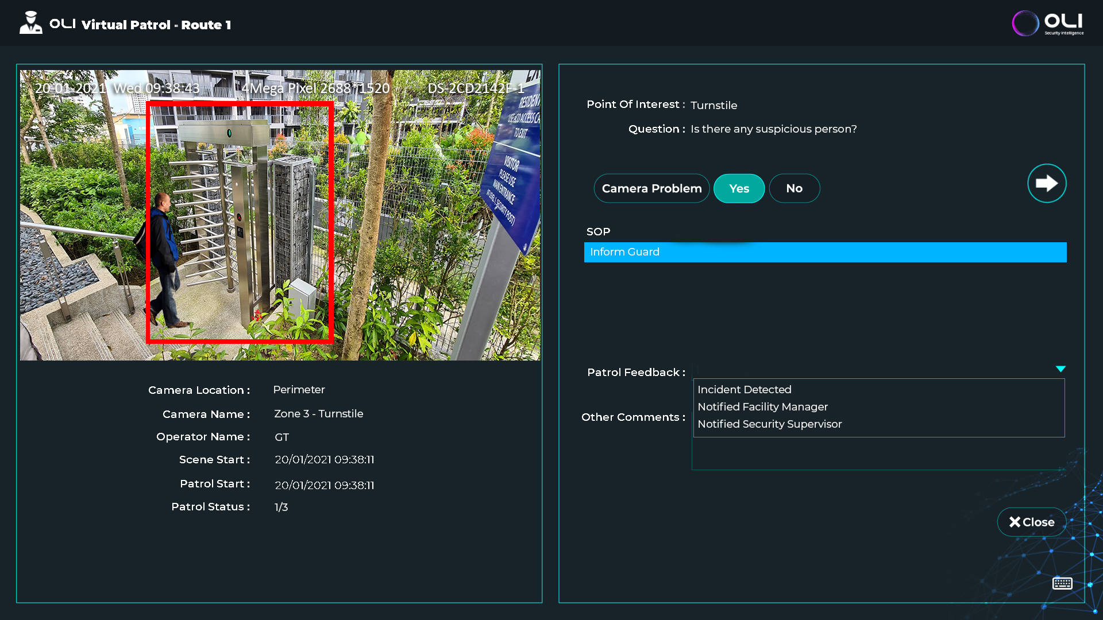The height and width of the screenshot is (620, 1103).
Task: Click the question about suspicious person
Action: click(x=773, y=129)
